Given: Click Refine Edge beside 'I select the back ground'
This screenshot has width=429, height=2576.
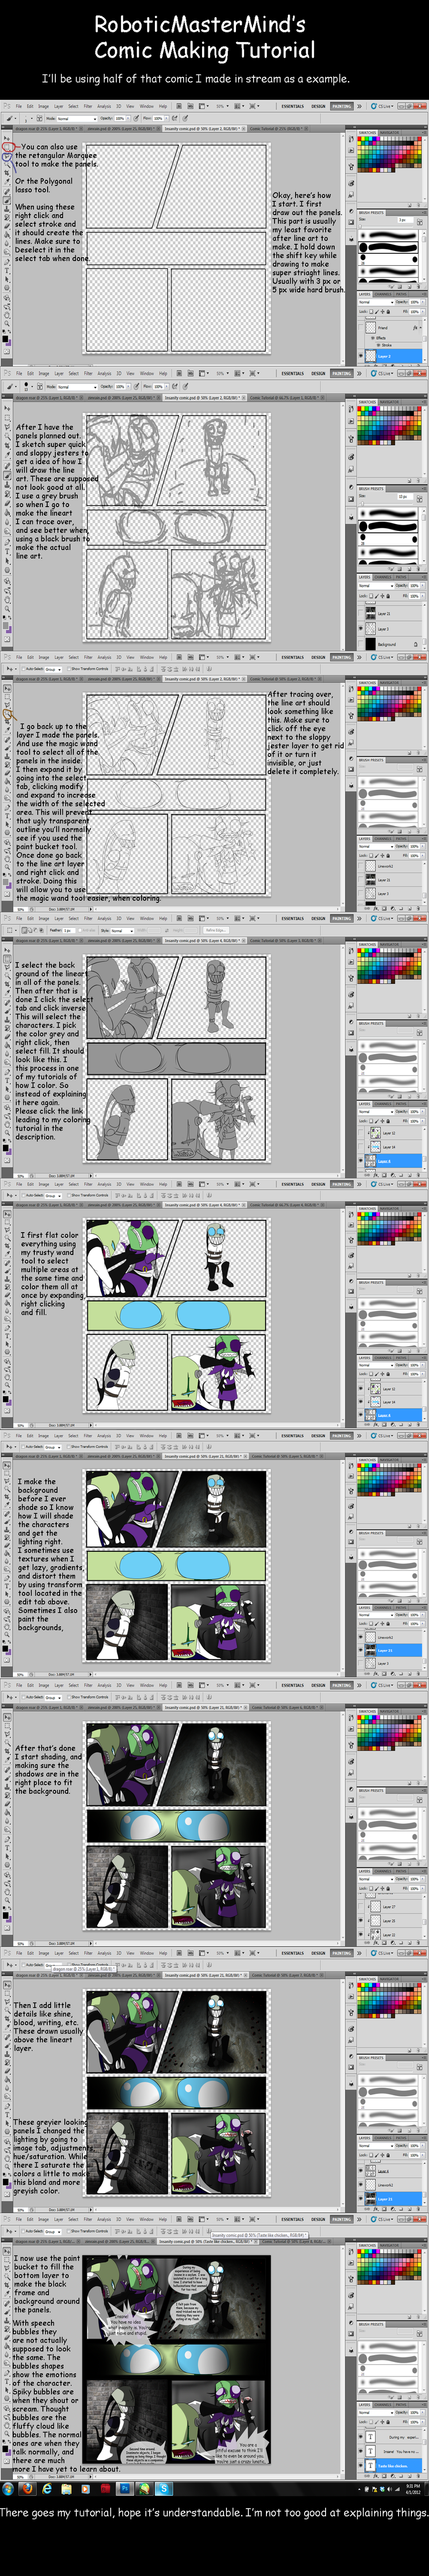Looking at the screenshot, I should 215,930.
